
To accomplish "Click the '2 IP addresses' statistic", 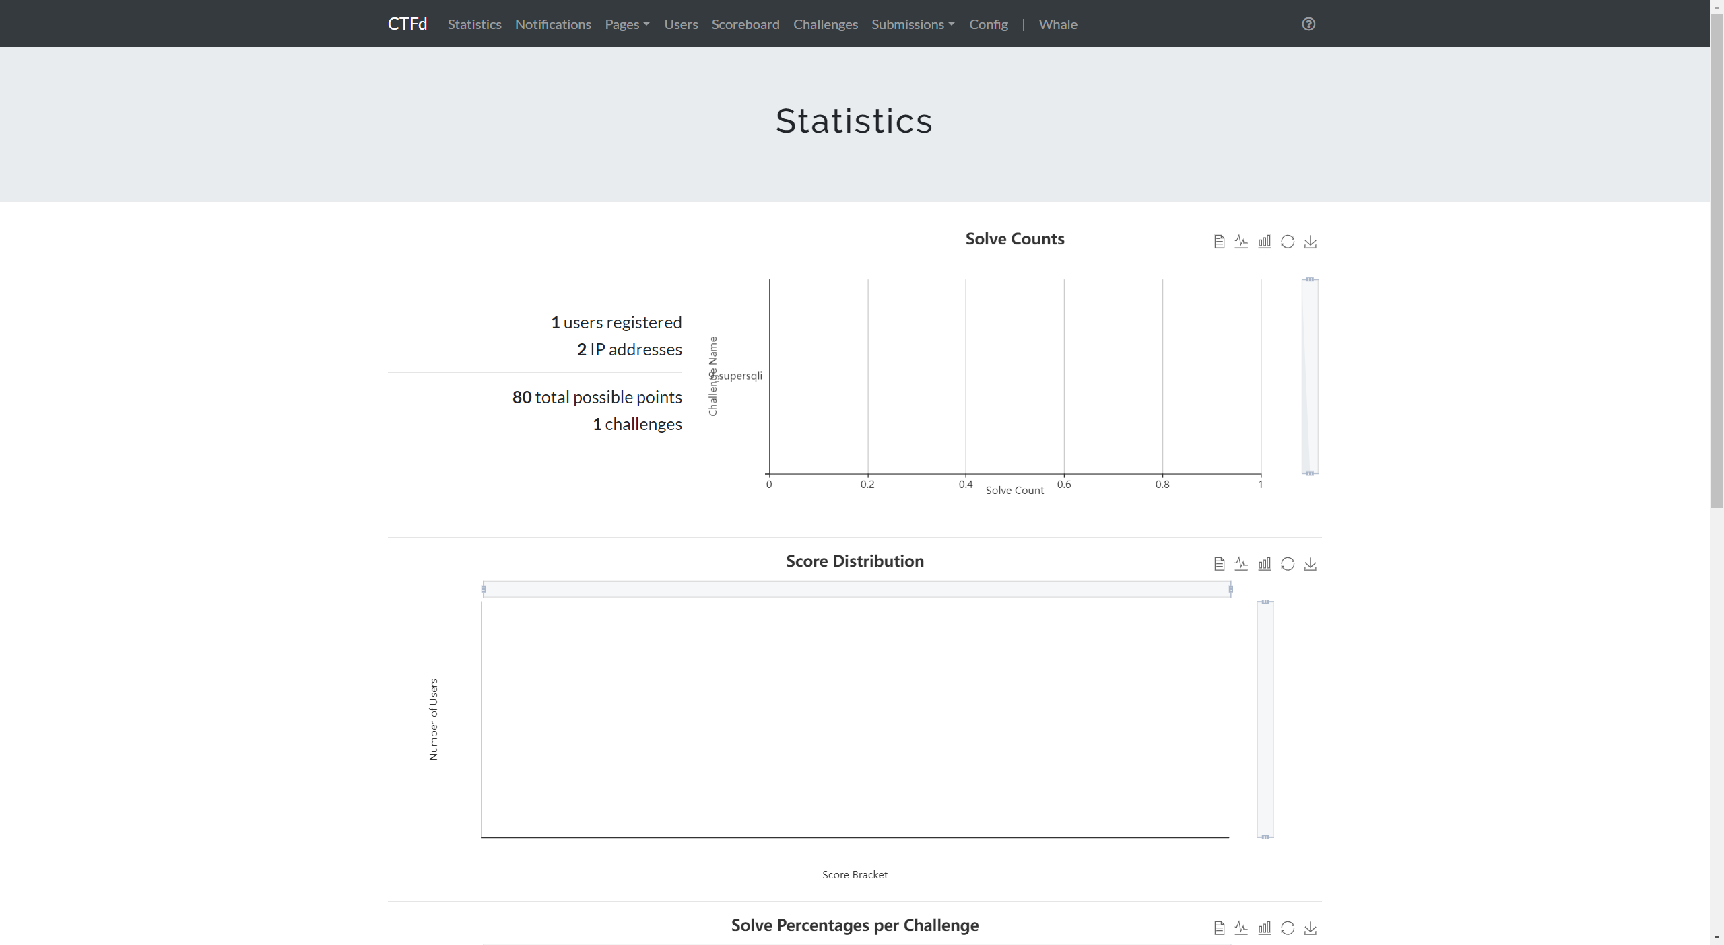I will [629, 349].
